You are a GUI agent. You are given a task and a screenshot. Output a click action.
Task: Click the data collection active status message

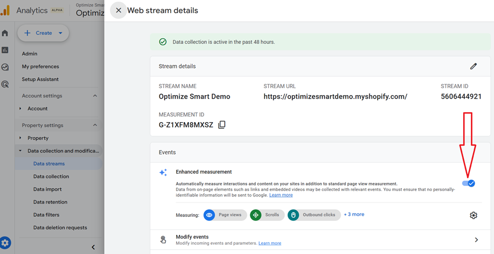224,42
